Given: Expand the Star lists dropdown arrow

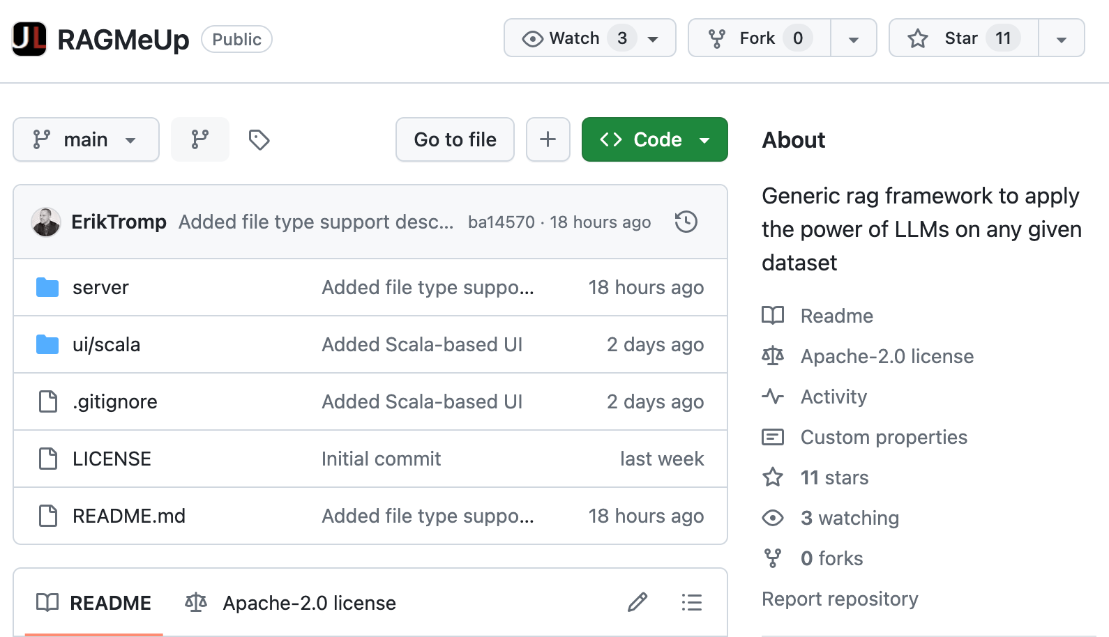Looking at the screenshot, I should (1062, 38).
